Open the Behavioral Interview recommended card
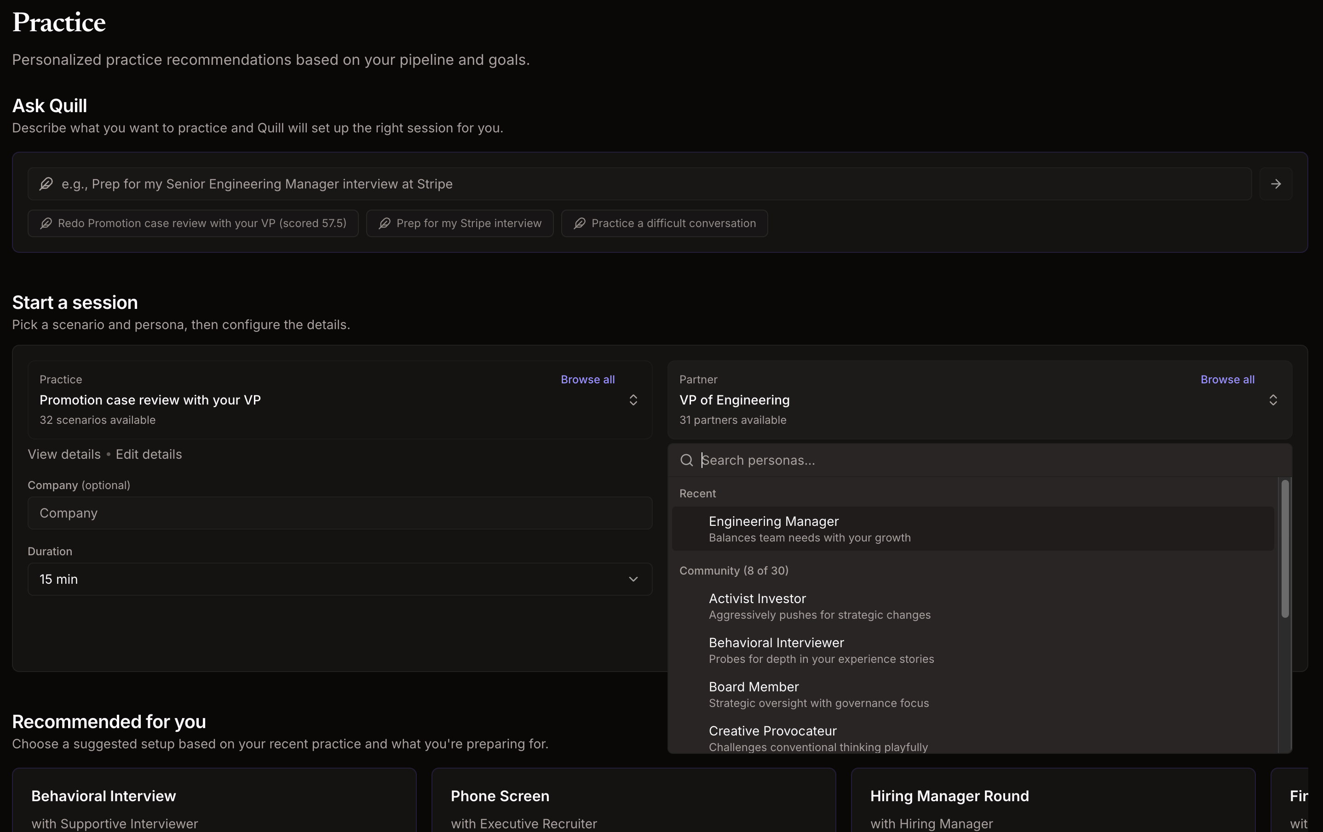Screen dimensions: 1323x832 click(214, 801)
